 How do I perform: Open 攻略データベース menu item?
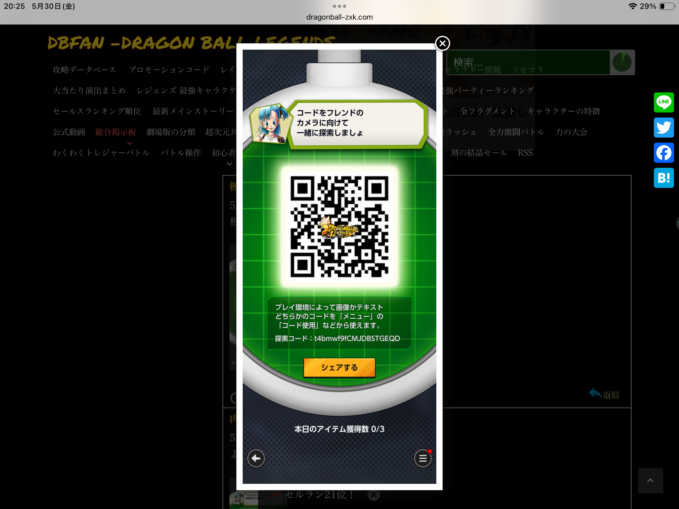(x=84, y=69)
